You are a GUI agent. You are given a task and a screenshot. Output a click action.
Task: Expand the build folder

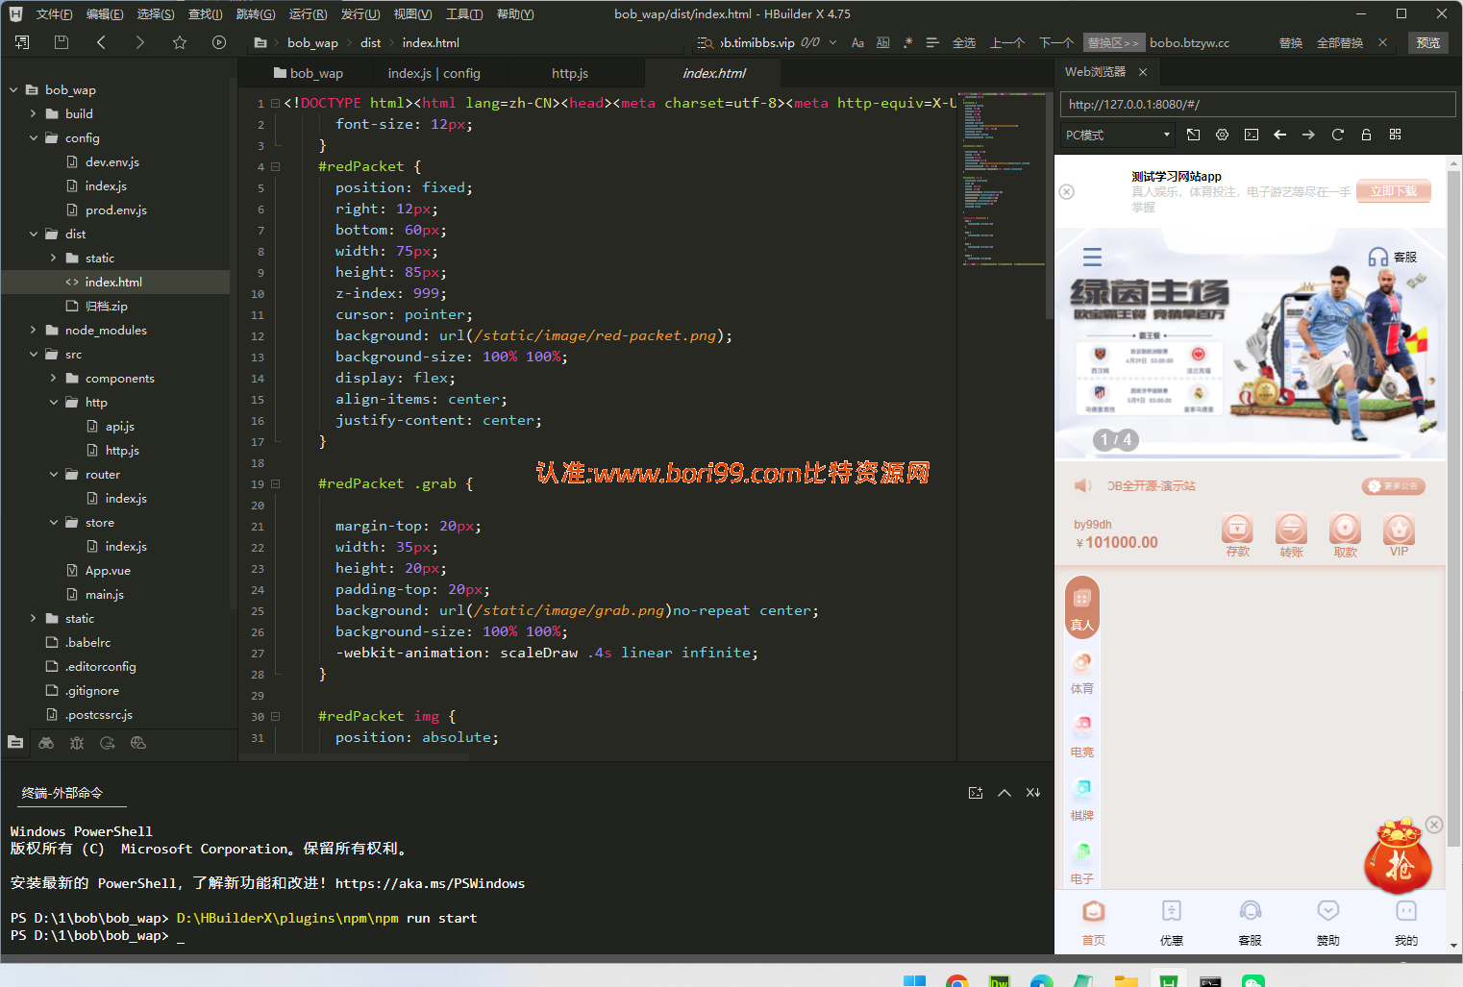[34, 114]
